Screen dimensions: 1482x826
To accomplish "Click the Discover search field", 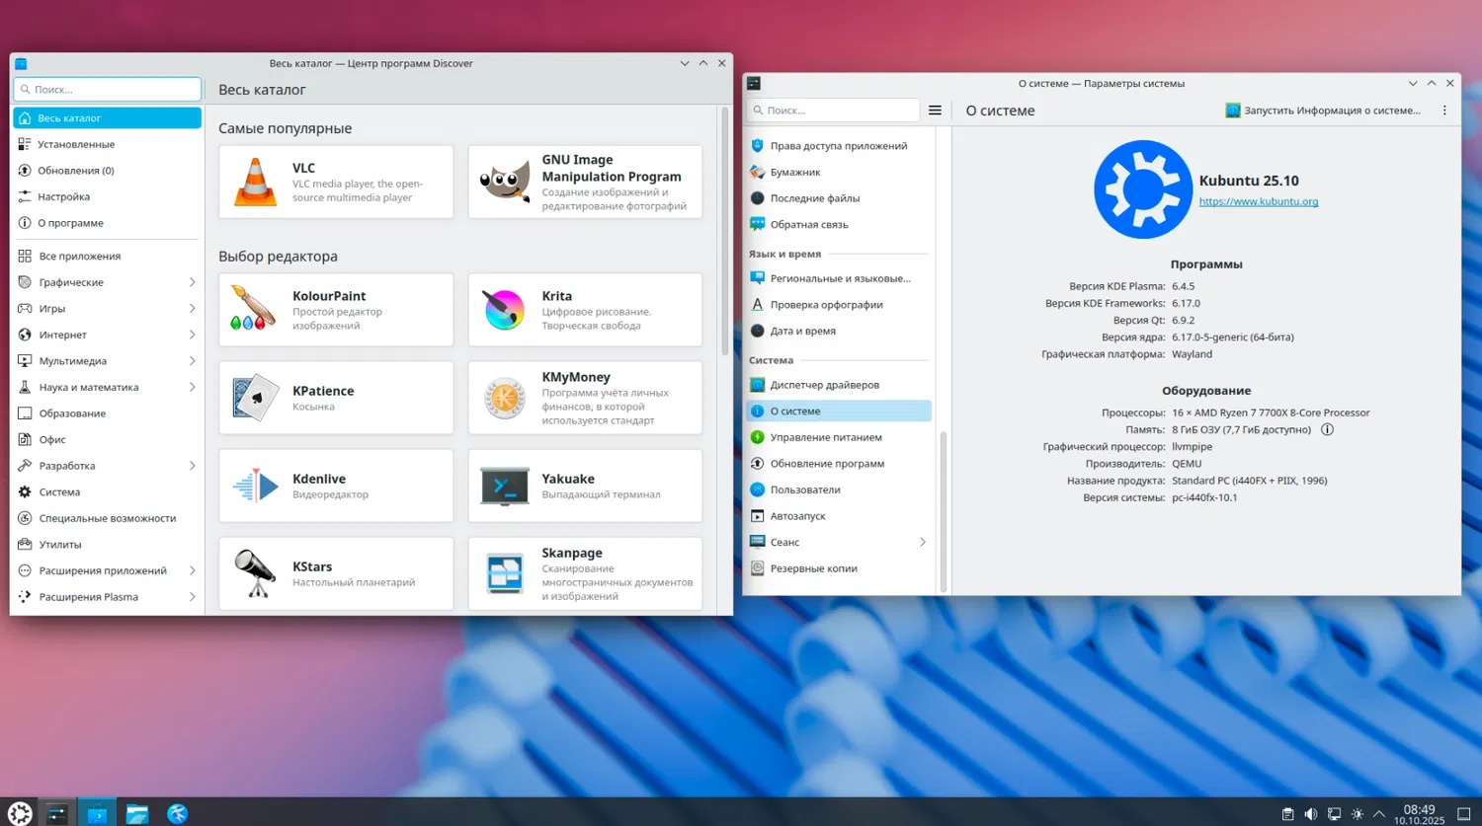I will (x=108, y=89).
